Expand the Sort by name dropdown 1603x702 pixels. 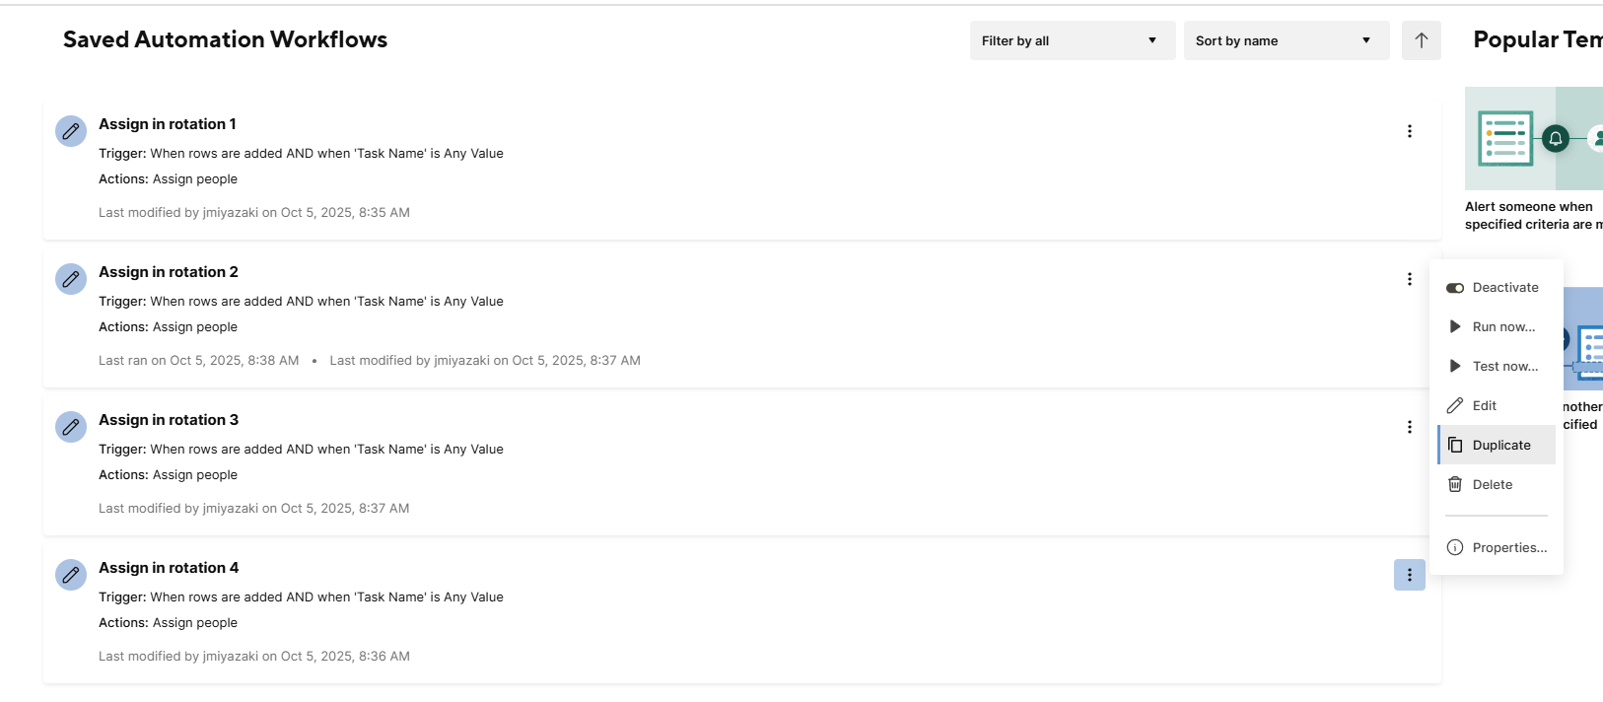point(1287,40)
